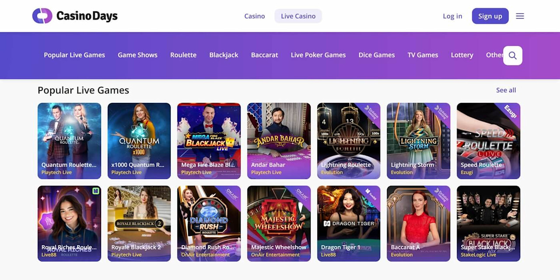Image resolution: width=560 pixels, height=280 pixels.
Task: Open Mega Fire Blaze Blackjack thumbnail
Action: coord(209,141)
